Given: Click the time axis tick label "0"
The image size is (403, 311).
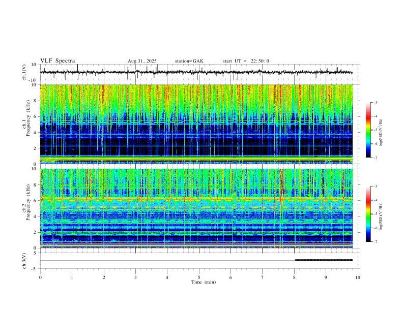Looking at the screenshot, I should click(40, 277).
